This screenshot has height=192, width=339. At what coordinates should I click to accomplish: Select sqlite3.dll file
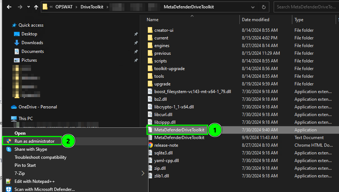(163, 153)
